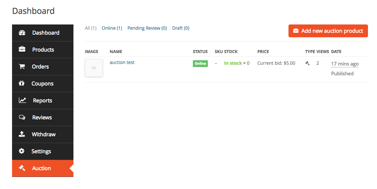The height and width of the screenshot is (189, 377).
Task: Click the Products briefcase icon
Action: [x=22, y=49]
